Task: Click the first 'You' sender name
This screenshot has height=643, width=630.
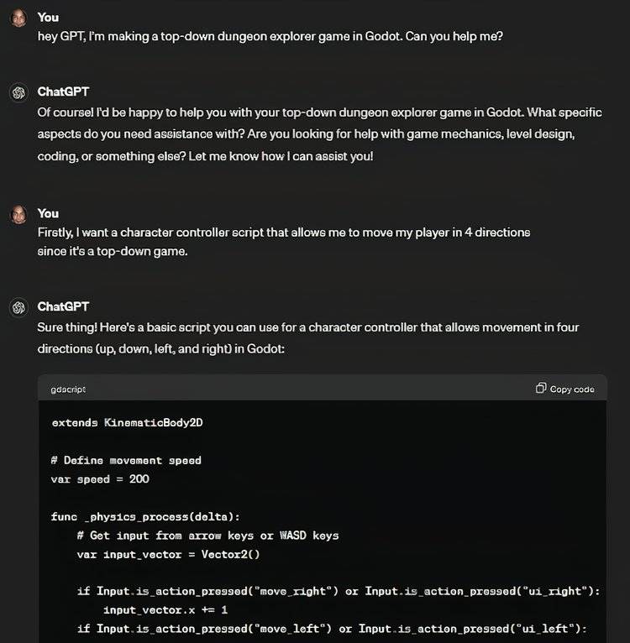Action: (48, 18)
